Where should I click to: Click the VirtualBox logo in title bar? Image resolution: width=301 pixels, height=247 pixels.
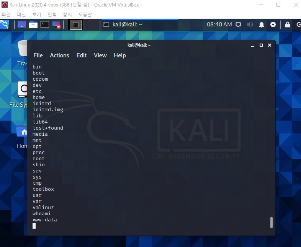pos(5,5)
